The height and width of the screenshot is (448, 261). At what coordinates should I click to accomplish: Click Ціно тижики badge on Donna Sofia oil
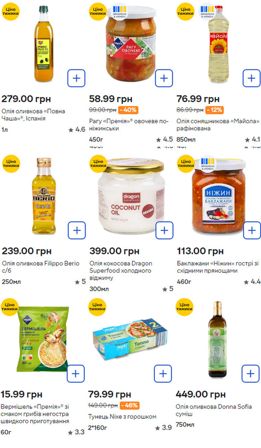184,307
